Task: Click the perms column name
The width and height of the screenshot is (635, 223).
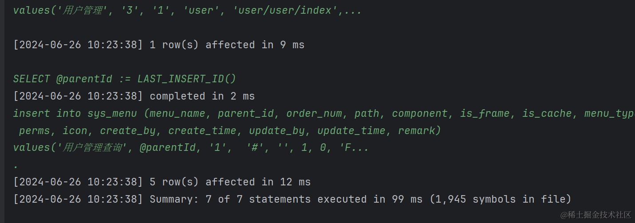Action: click(34, 131)
